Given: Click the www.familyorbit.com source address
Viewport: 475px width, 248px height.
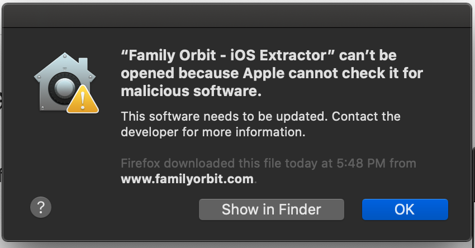Looking at the screenshot, I should click(187, 180).
